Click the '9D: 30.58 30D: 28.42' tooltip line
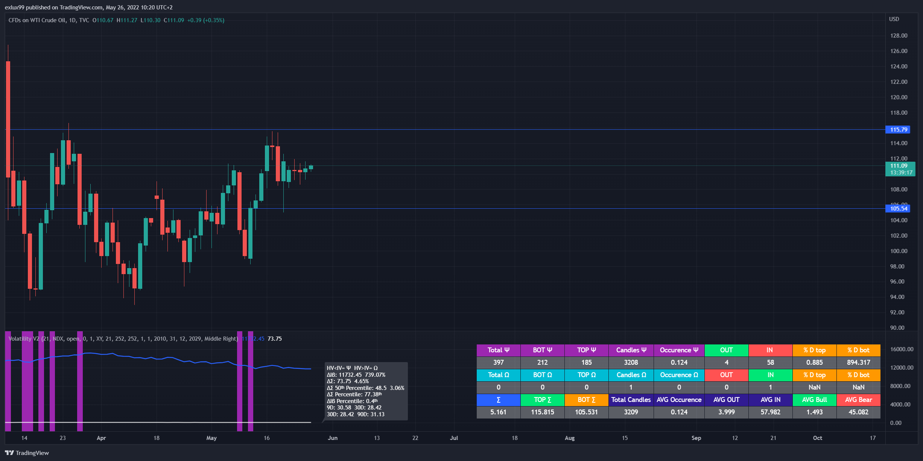 pos(354,408)
